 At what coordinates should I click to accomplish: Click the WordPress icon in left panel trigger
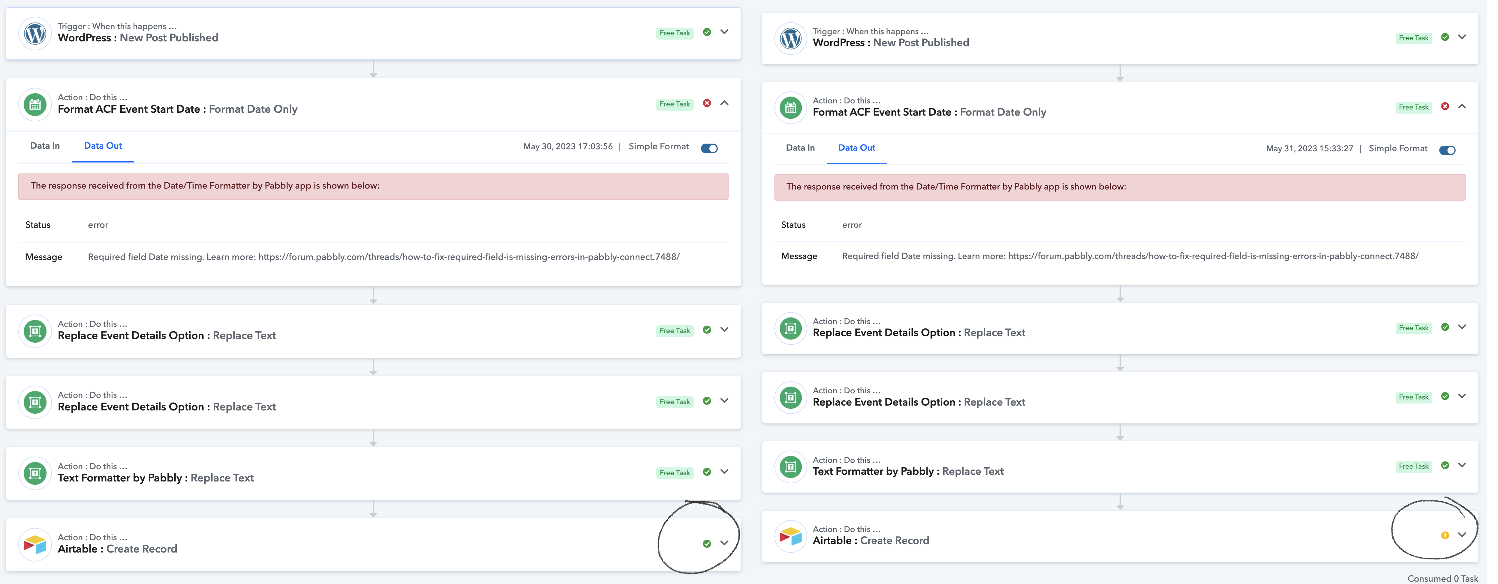point(35,33)
